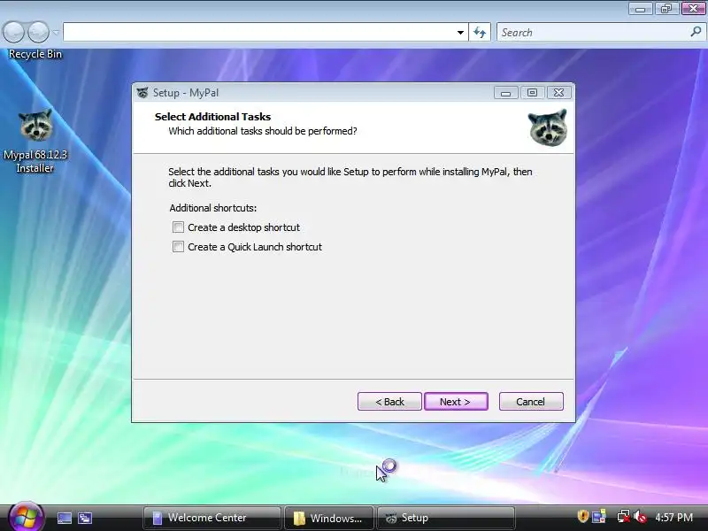The height and width of the screenshot is (531, 708).
Task: Click the 4:57 PM taskbar clock
Action: click(673, 517)
